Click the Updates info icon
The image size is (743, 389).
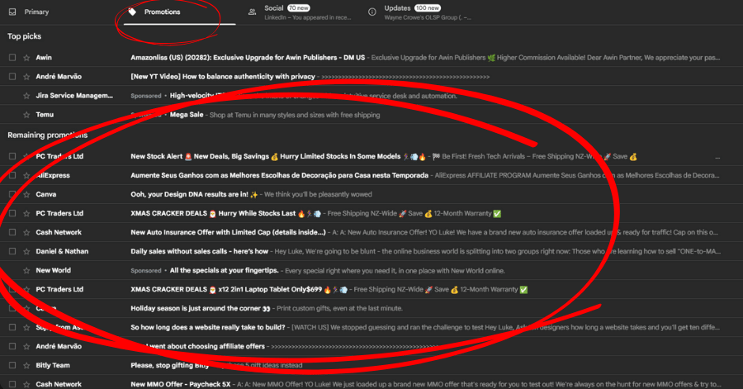pyautogui.click(x=372, y=12)
